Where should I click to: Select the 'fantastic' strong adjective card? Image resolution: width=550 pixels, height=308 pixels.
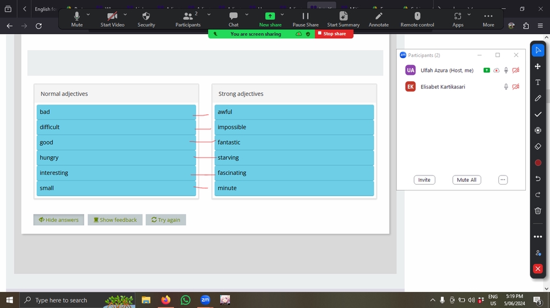click(294, 142)
